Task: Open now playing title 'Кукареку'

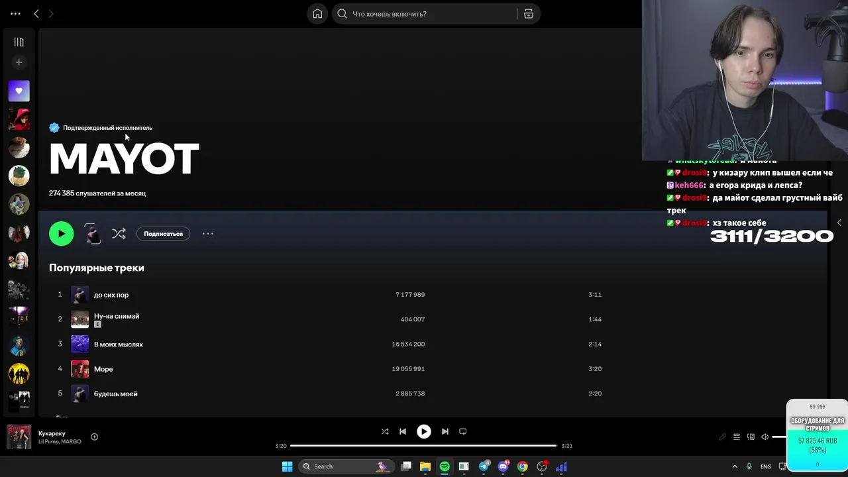Action: pyautogui.click(x=52, y=433)
